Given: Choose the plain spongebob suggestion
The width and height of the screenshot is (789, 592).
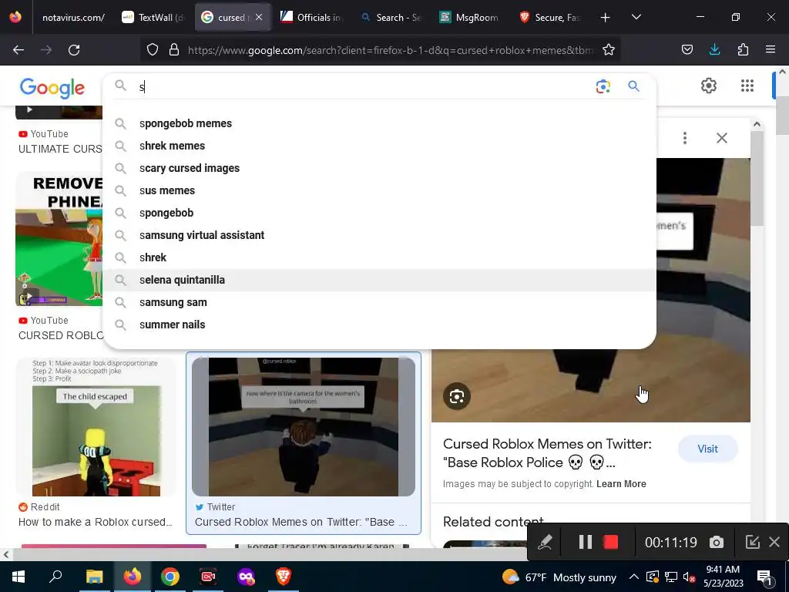Looking at the screenshot, I should (379, 213).
